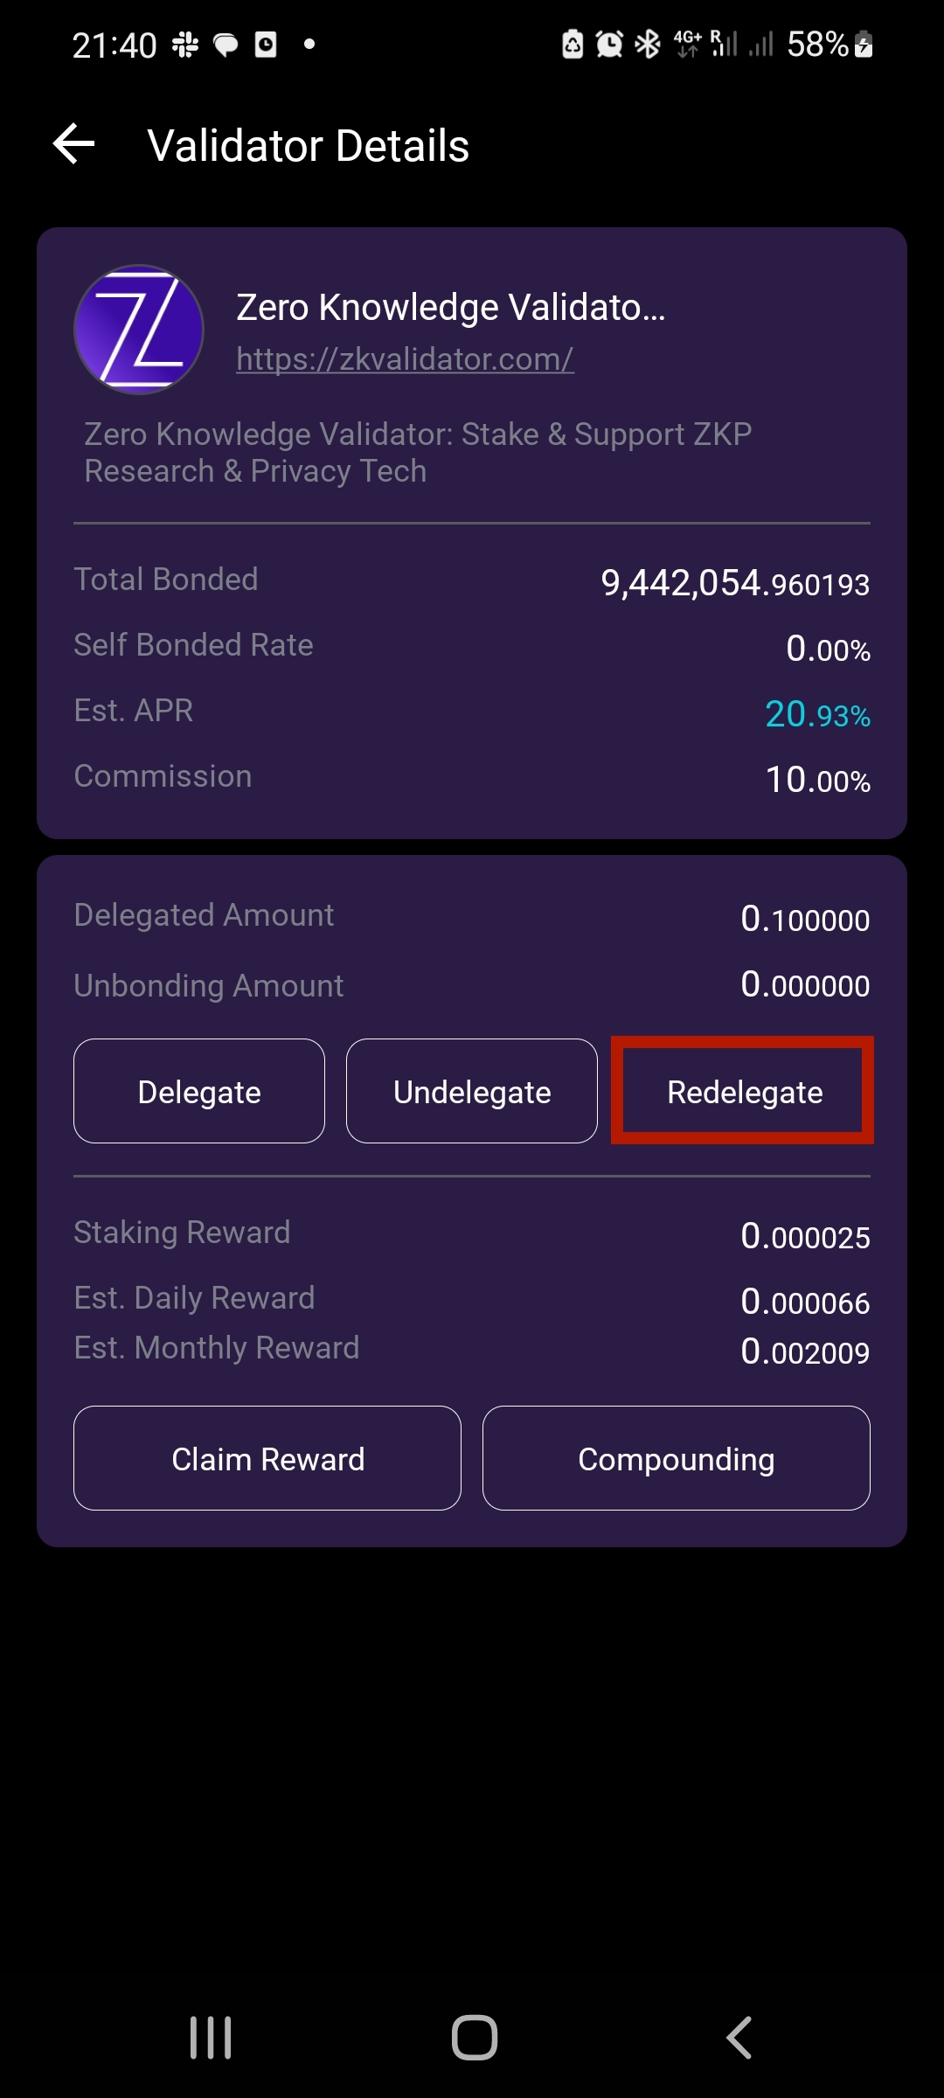Tap the validator description text
The height and width of the screenshot is (2098, 944).
pos(418,452)
